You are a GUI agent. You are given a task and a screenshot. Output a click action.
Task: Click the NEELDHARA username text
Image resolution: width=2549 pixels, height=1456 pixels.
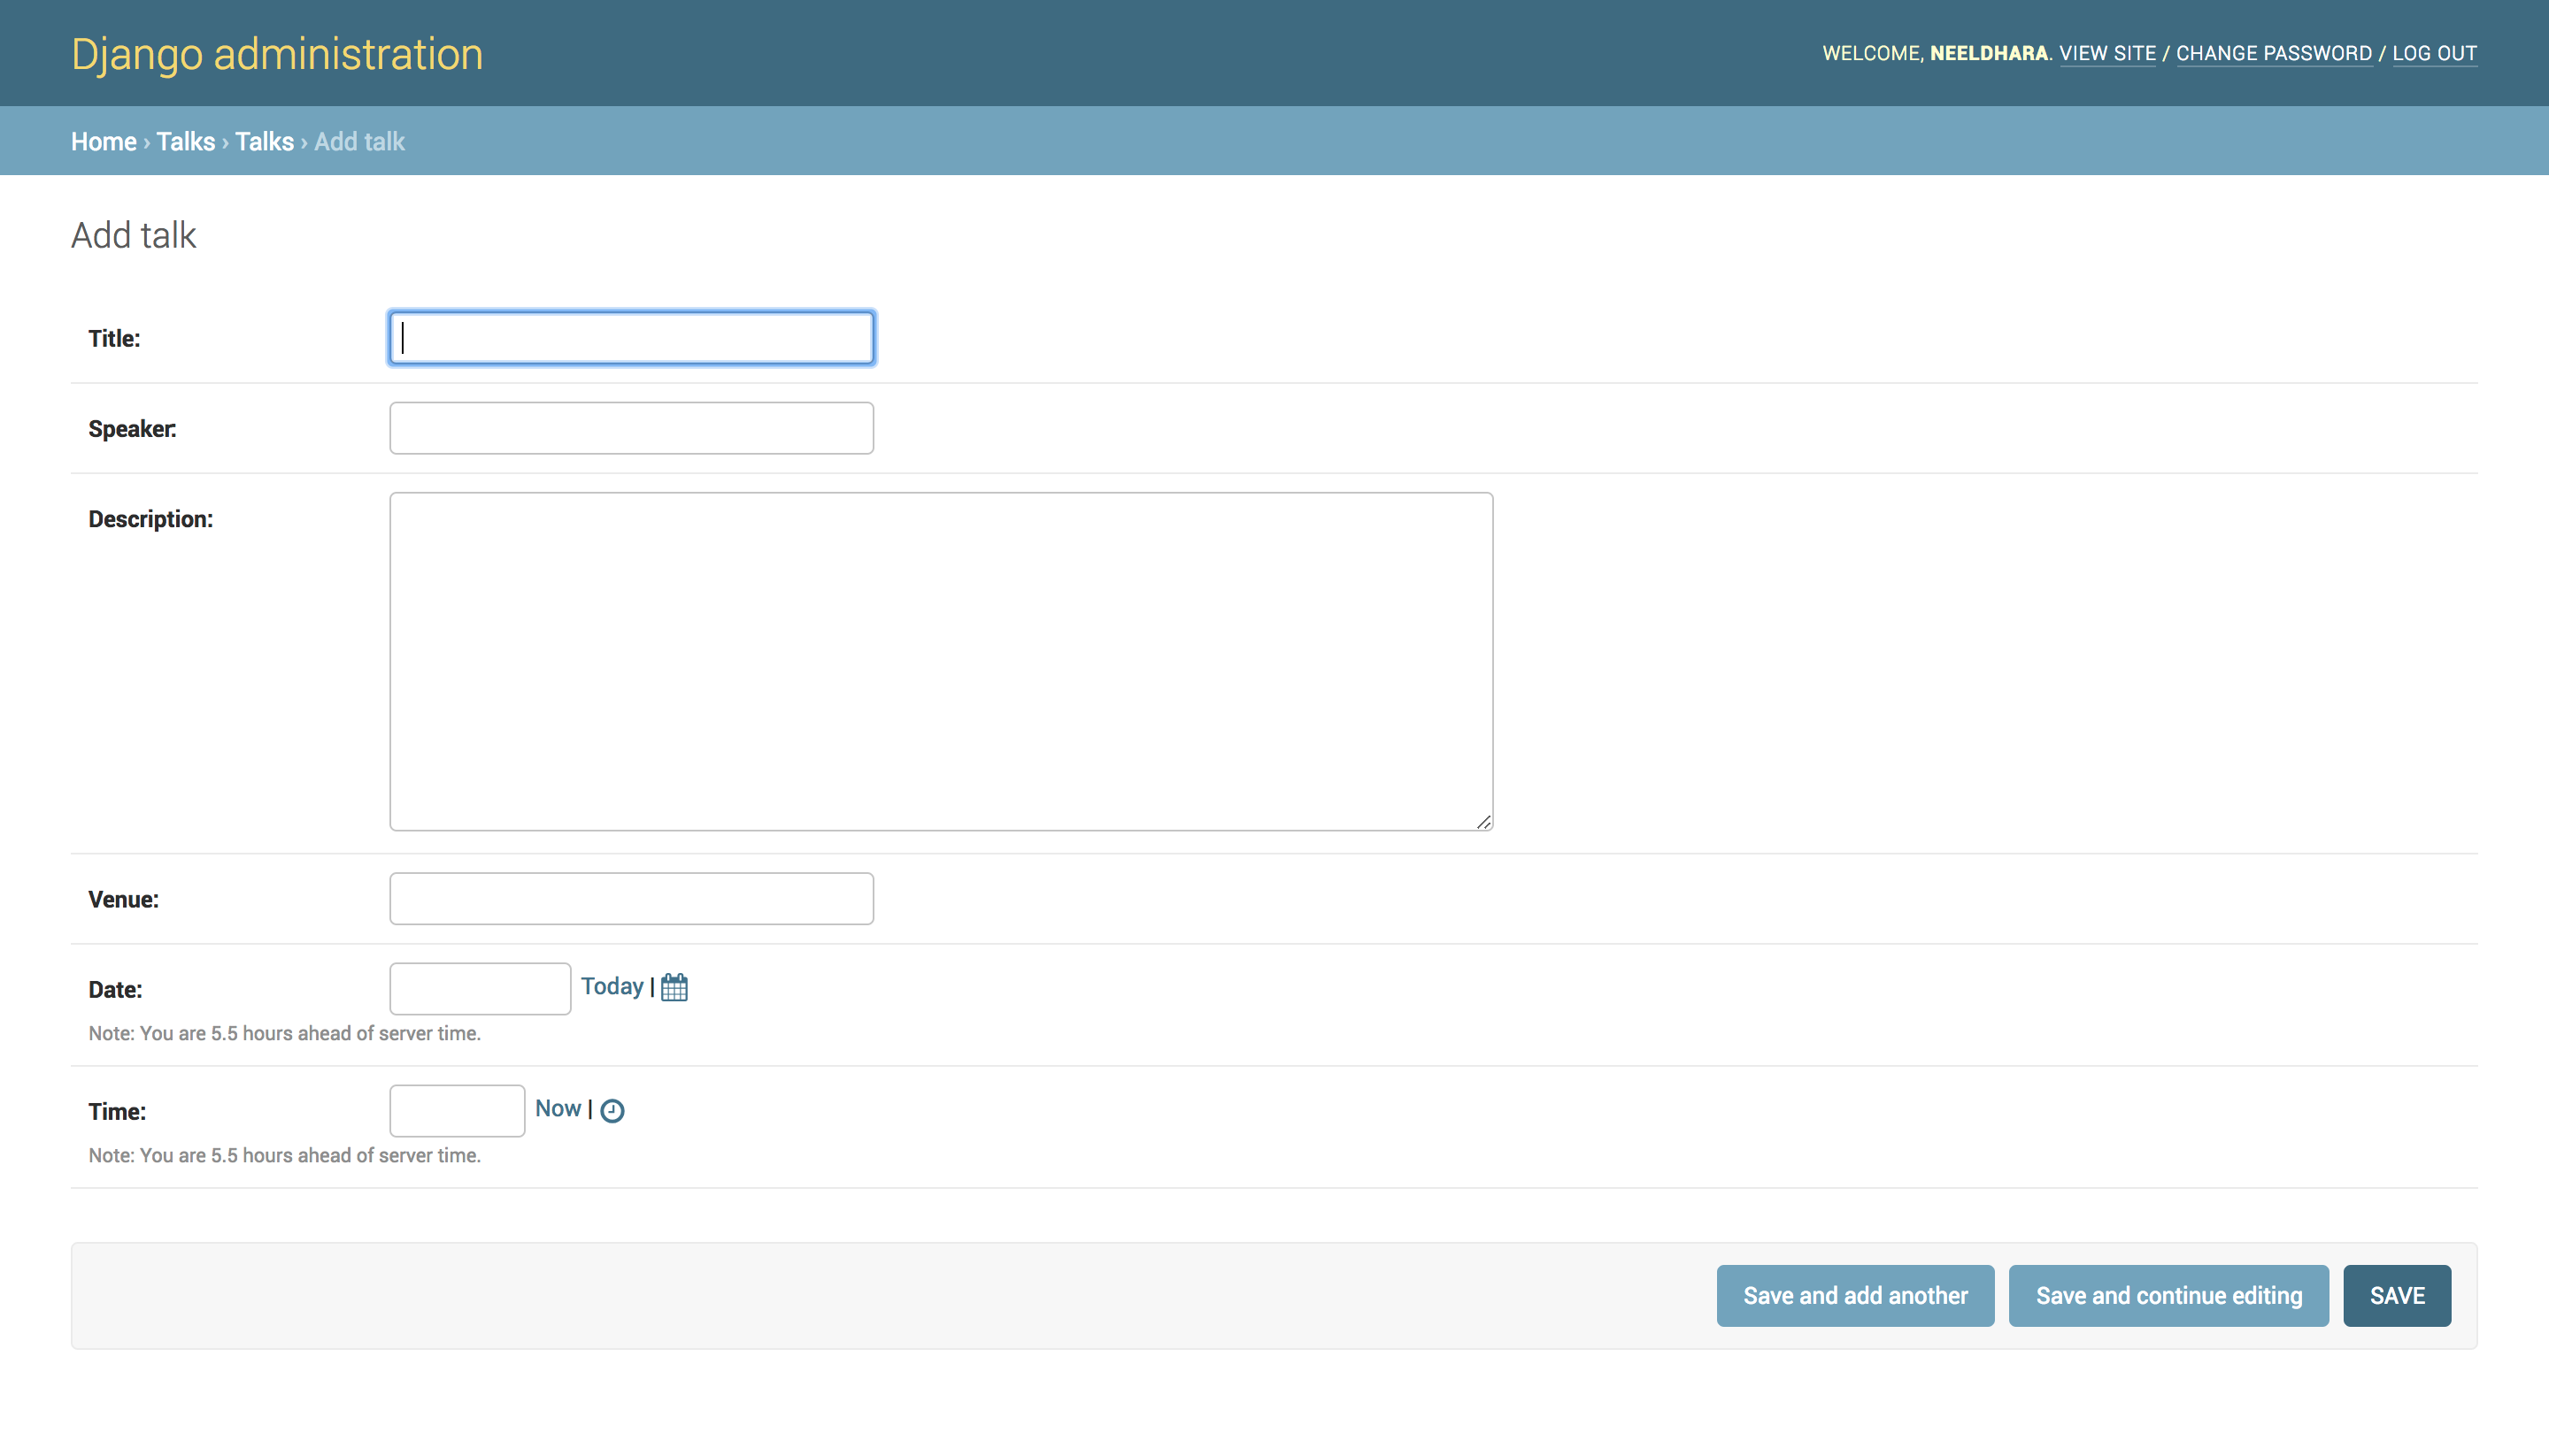pyautogui.click(x=1989, y=53)
